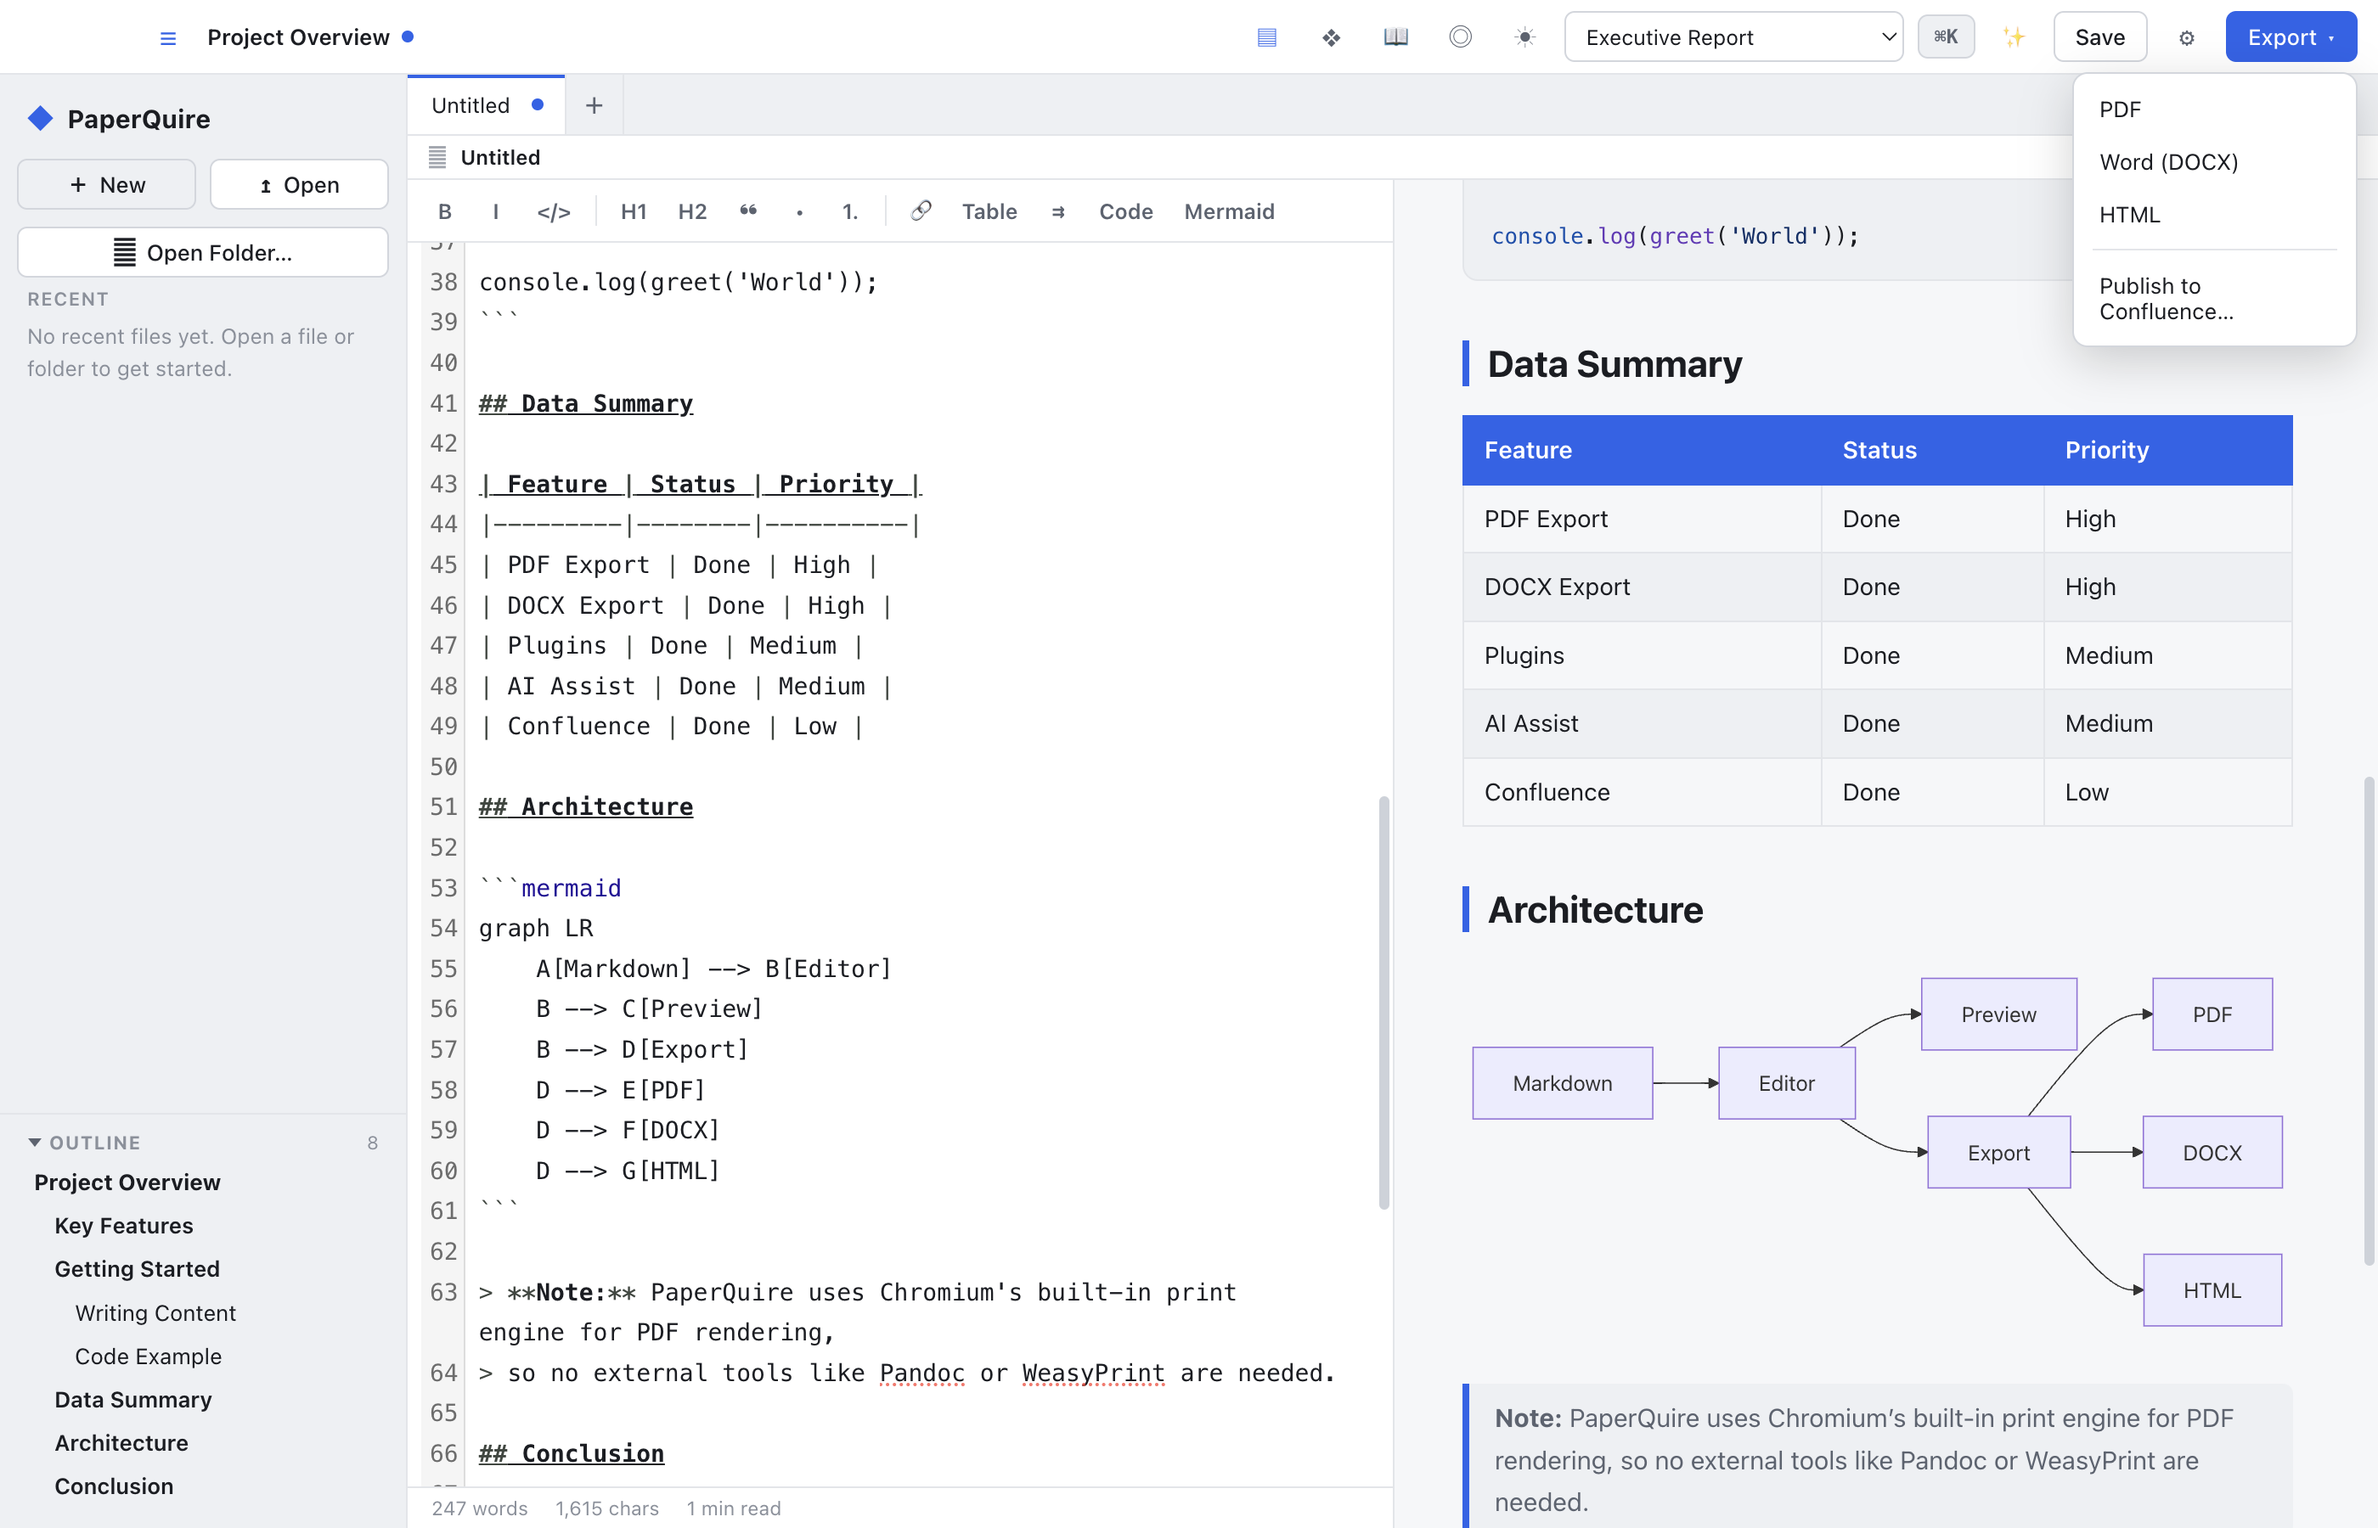The height and width of the screenshot is (1528, 2378).
Task: Open the command palette ⌘K button
Action: coord(1945,37)
